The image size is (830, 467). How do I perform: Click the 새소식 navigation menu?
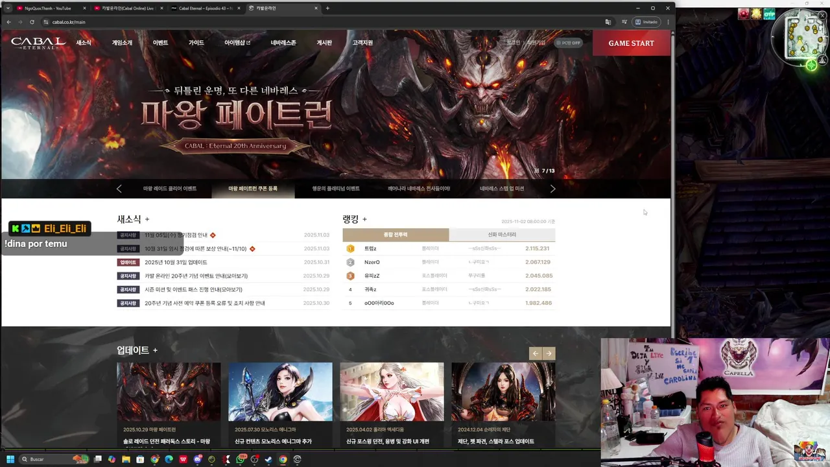coord(84,43)
